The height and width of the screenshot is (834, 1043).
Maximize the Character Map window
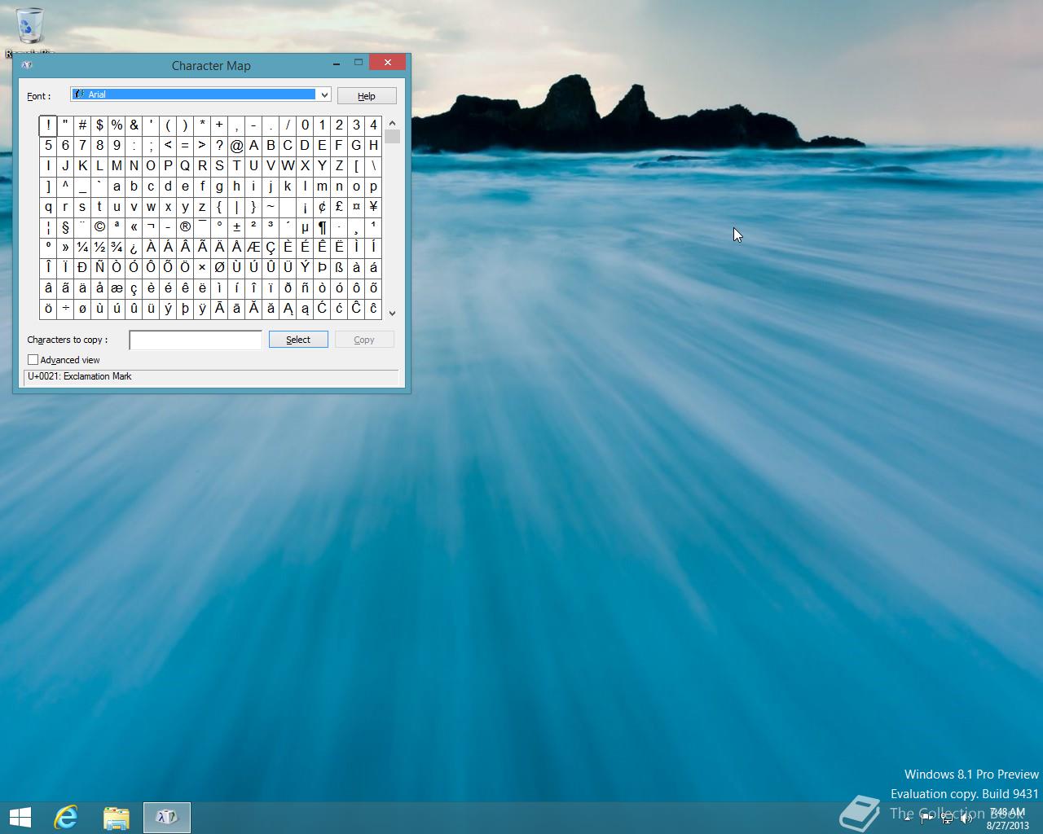pos(358,63)
